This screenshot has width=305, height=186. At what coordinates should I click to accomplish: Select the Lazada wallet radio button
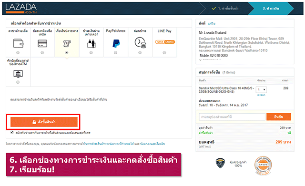(18, 53)
